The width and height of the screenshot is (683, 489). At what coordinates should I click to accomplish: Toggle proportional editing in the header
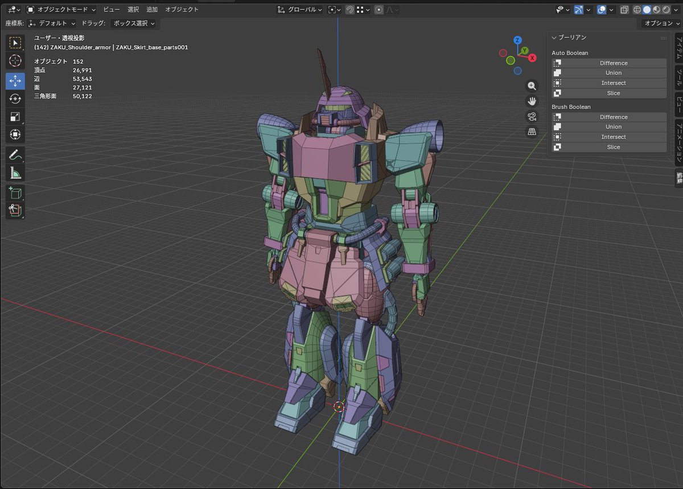(x=379, y=10)
